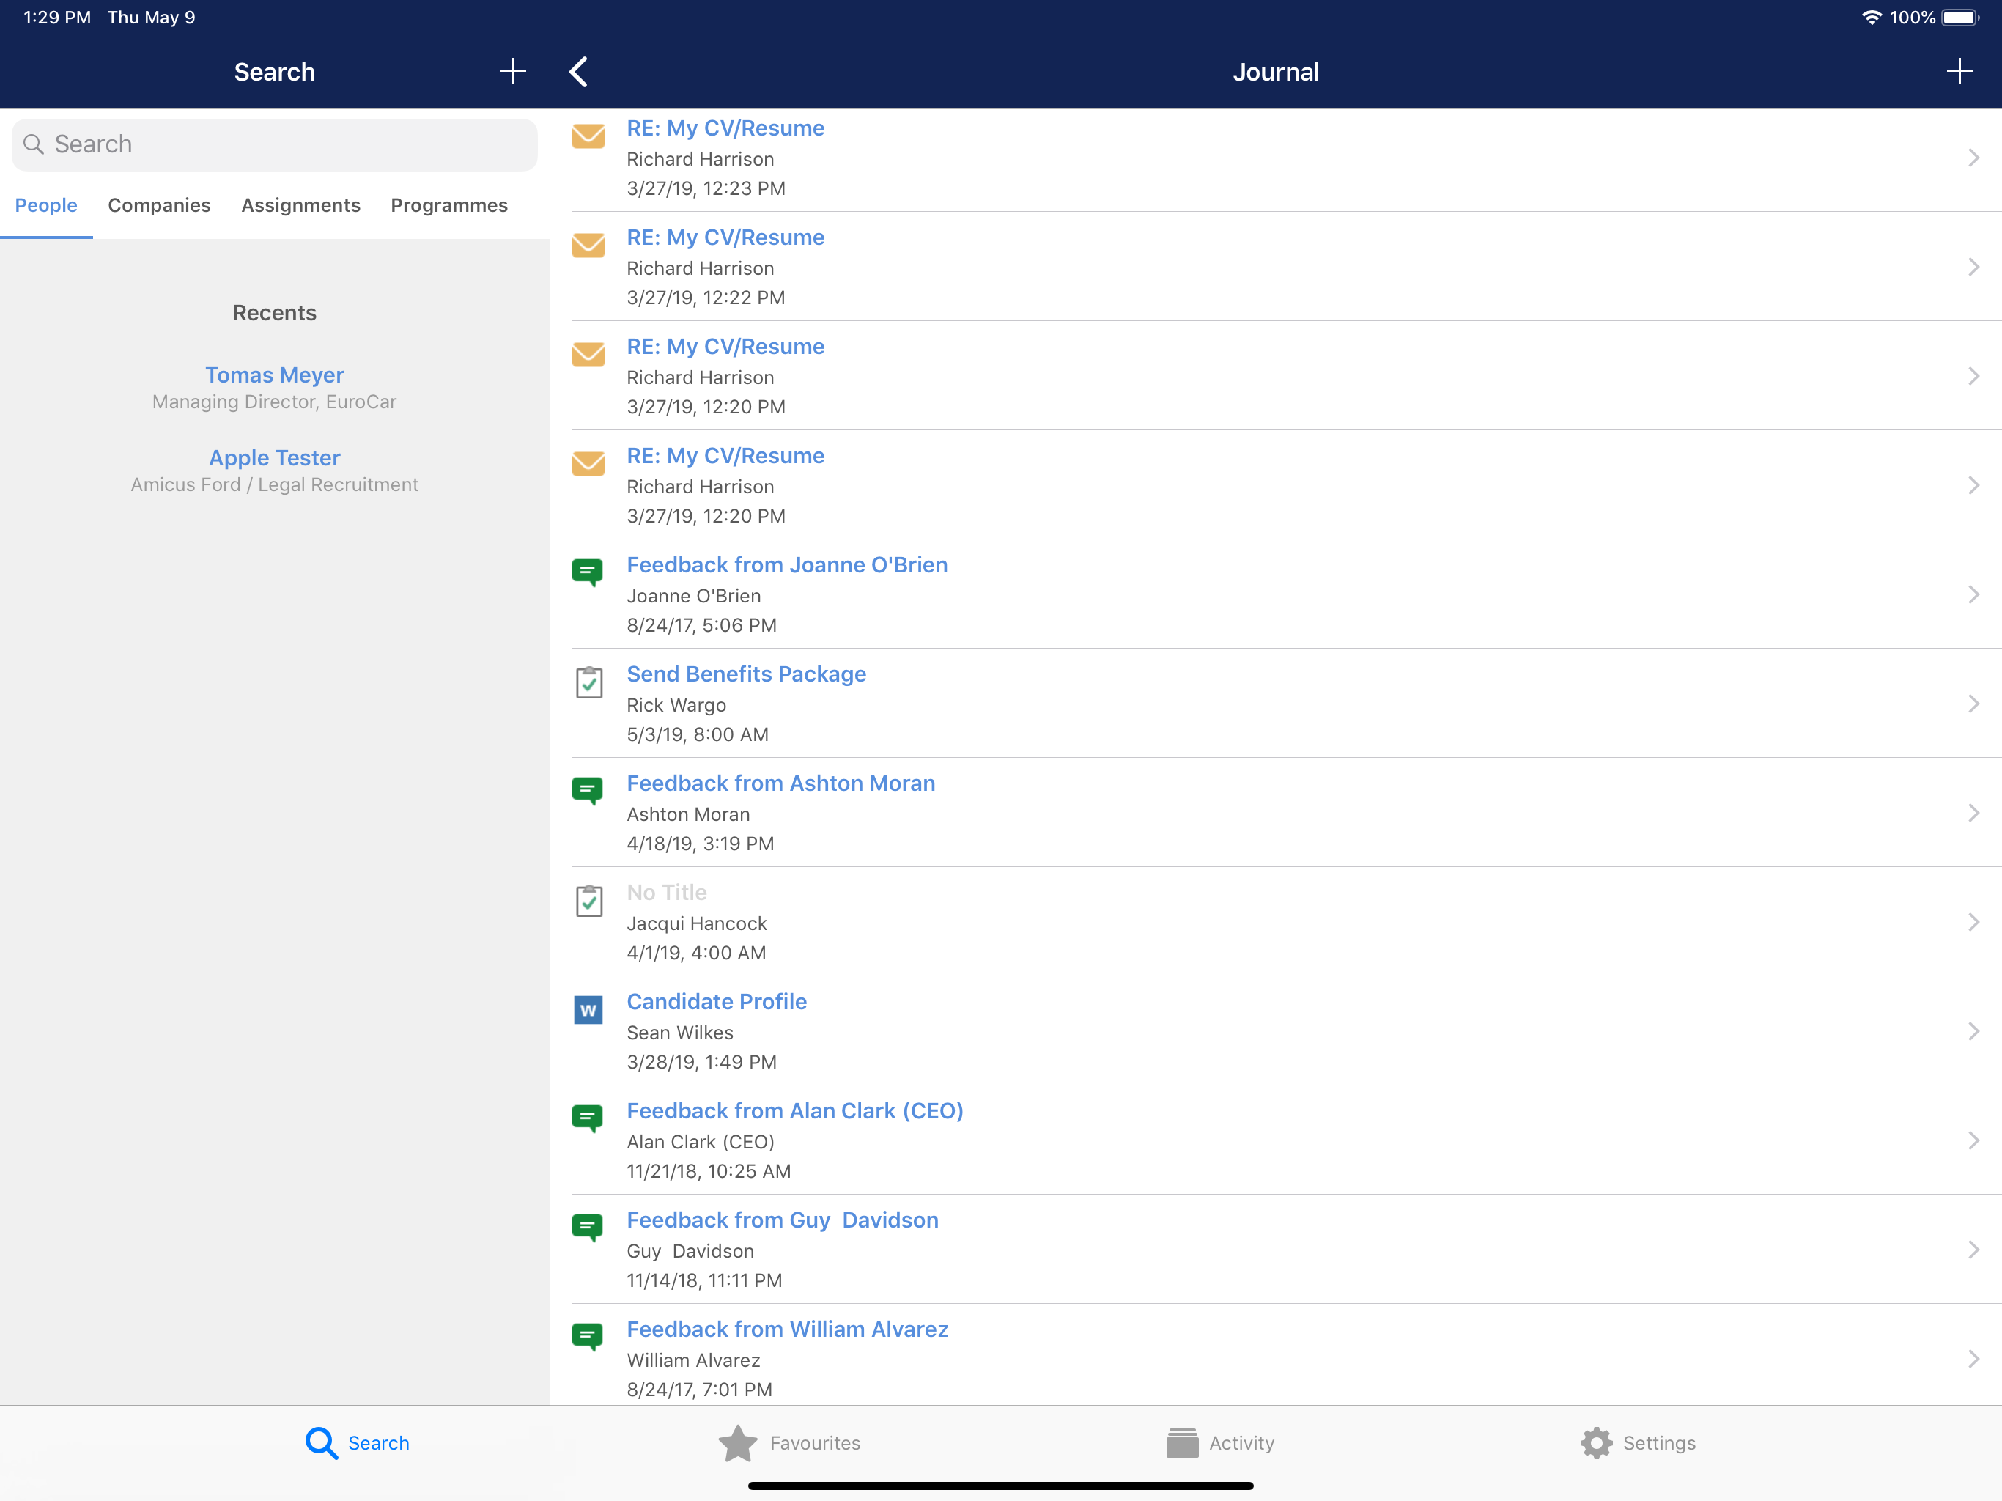
Task: Open recent person Apple Tester
Action: point(274,458)
